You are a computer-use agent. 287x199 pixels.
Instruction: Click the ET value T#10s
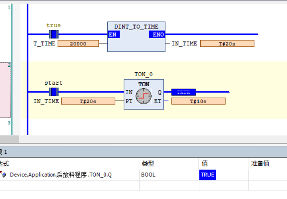point(198,101)
